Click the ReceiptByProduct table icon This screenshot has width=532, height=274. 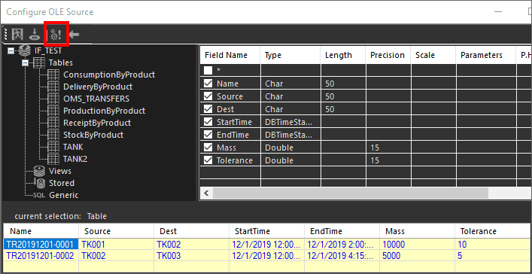(x=53, y=123)
